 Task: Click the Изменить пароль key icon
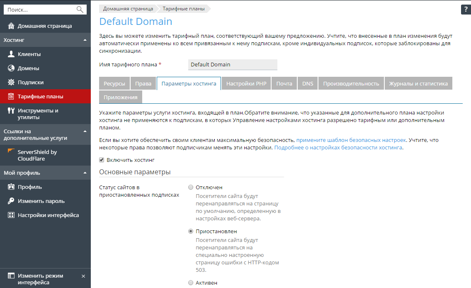coord(11,201)
